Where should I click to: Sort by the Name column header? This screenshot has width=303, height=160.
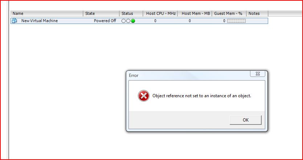tap(47, 13)
